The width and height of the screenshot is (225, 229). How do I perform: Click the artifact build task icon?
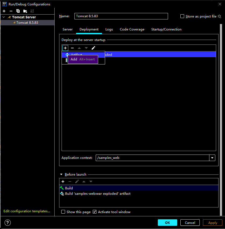62,194
